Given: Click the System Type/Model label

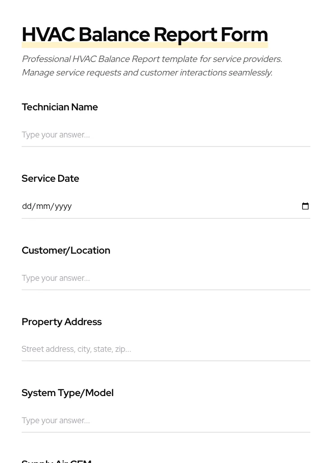Looking at the screenshot, I should coord(67,393).
